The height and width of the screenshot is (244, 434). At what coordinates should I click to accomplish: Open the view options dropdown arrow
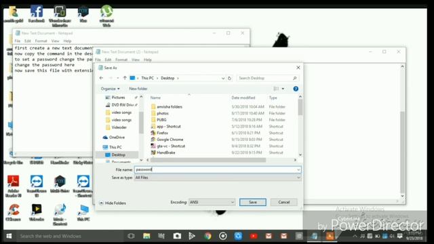(x=283, y=89)
